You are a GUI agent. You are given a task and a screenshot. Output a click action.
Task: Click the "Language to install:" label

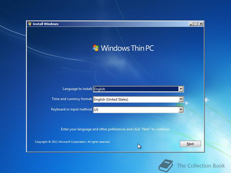(x=77, y=89)
